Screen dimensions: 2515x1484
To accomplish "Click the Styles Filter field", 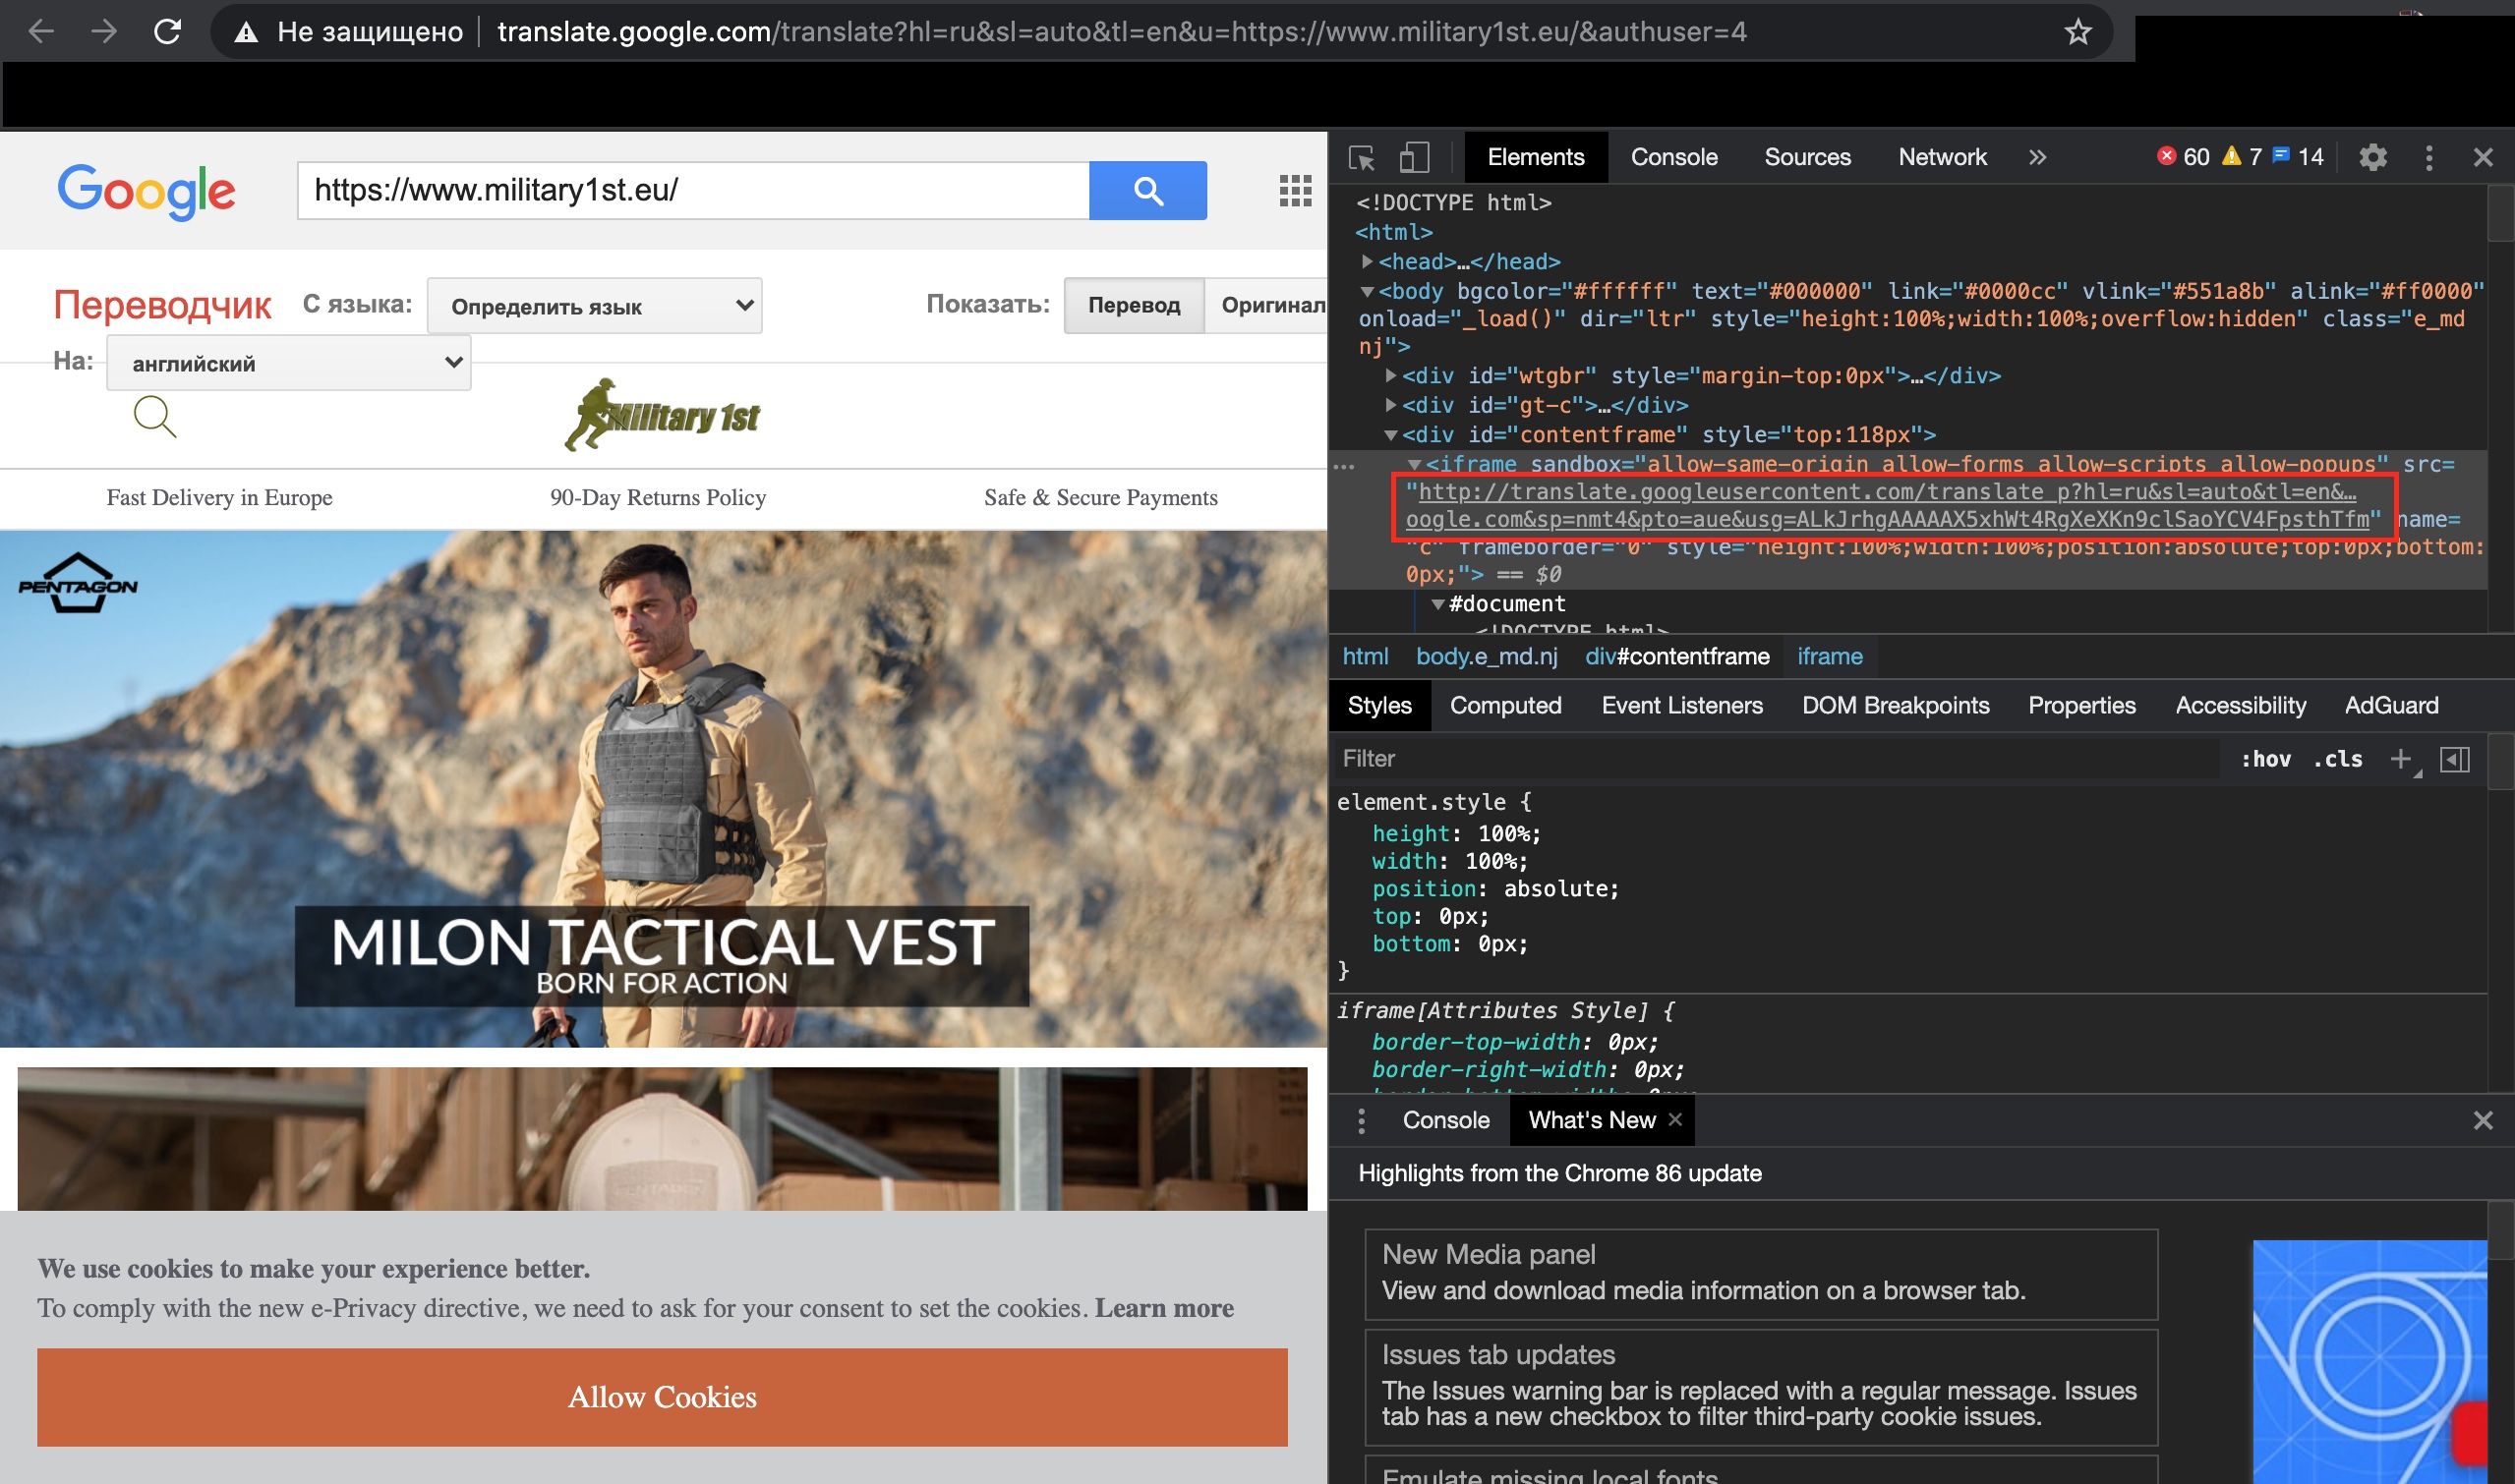I will pyautogui.click(x=1776, y=759).
